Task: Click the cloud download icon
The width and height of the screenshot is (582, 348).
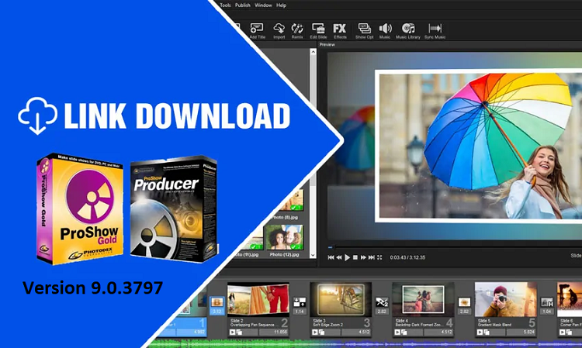Action: pyautogui.click(x=37, y=115)
